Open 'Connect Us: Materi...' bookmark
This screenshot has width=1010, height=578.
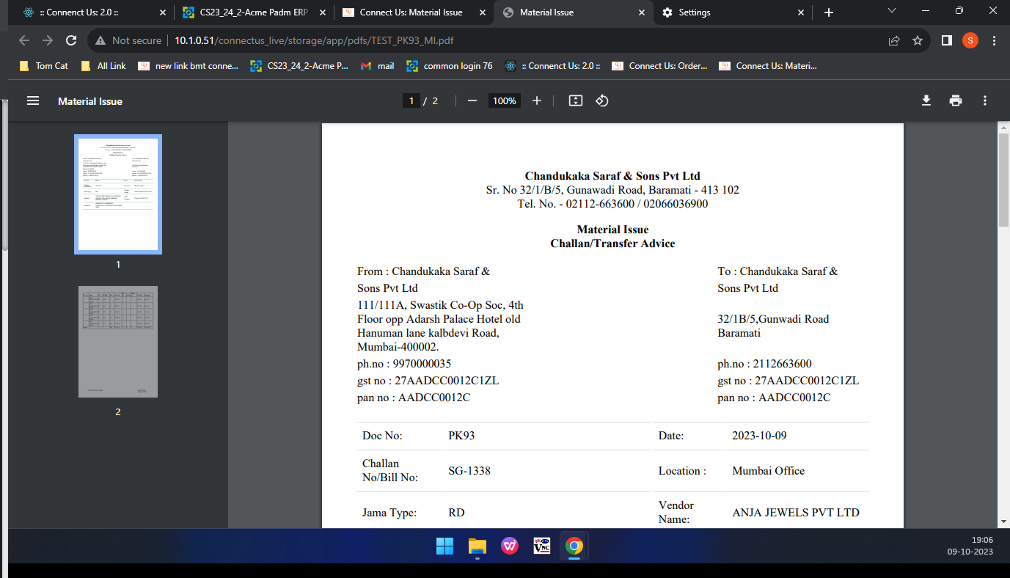coord(768,66)
